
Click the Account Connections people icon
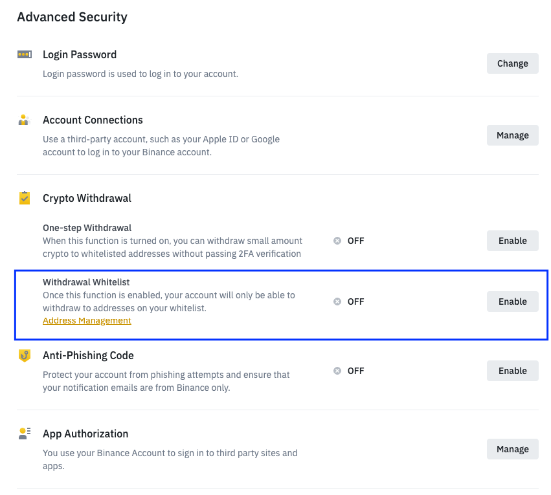(24, 120)
